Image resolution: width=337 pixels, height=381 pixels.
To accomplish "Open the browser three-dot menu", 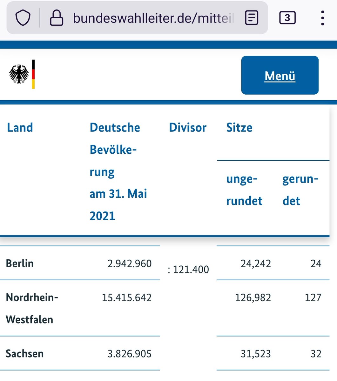I will click(x=322, y=18).
